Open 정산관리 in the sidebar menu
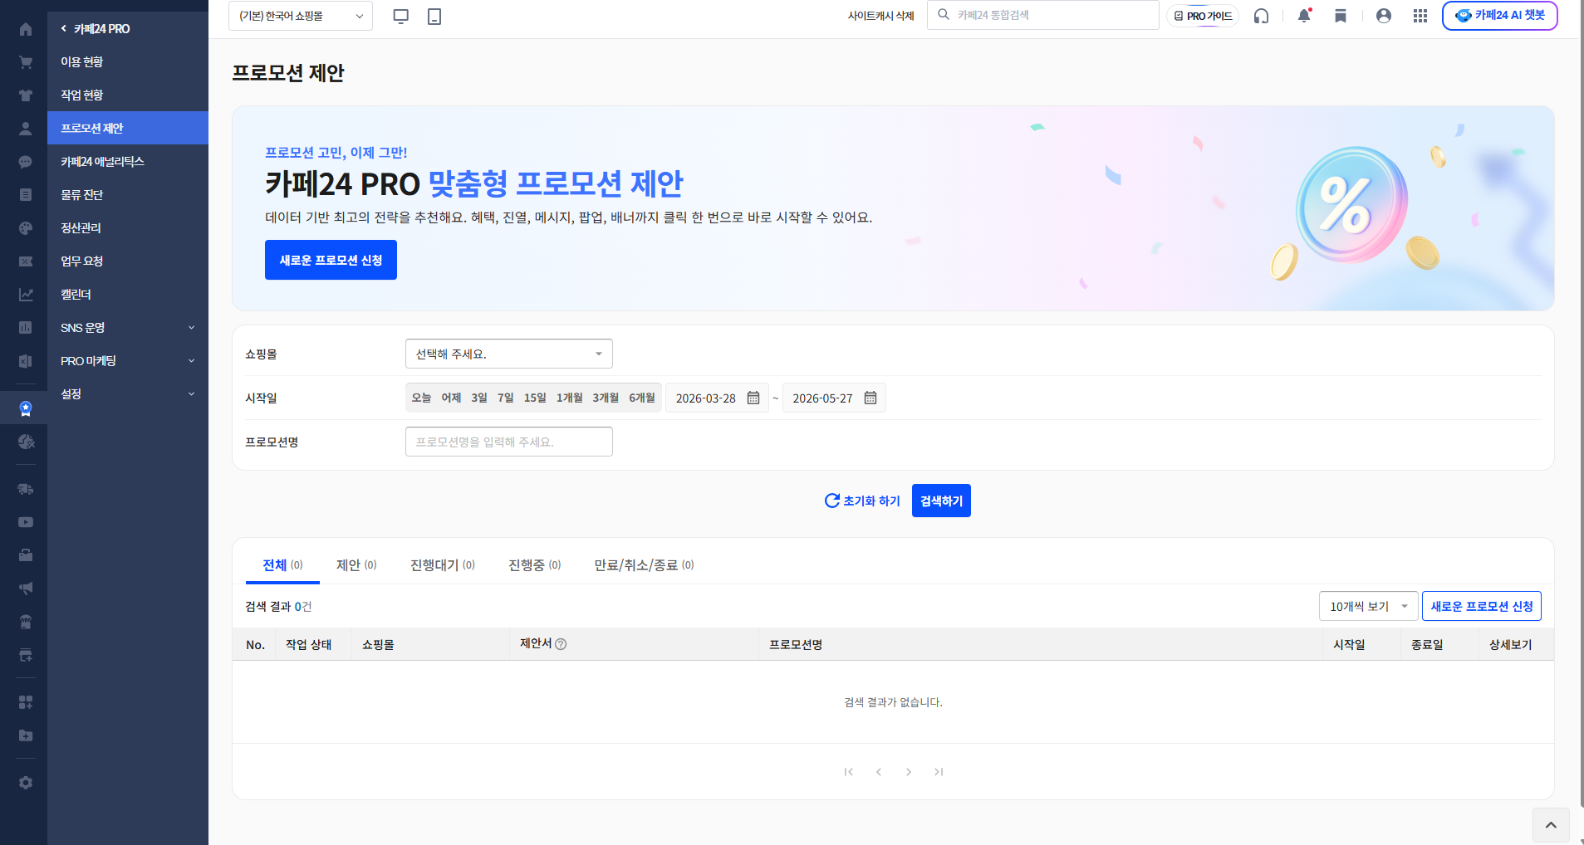1584x845 pixels. (128, 228)
